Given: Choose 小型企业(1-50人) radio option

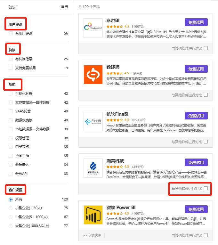Looking at the screenshot, I should 11,208.
